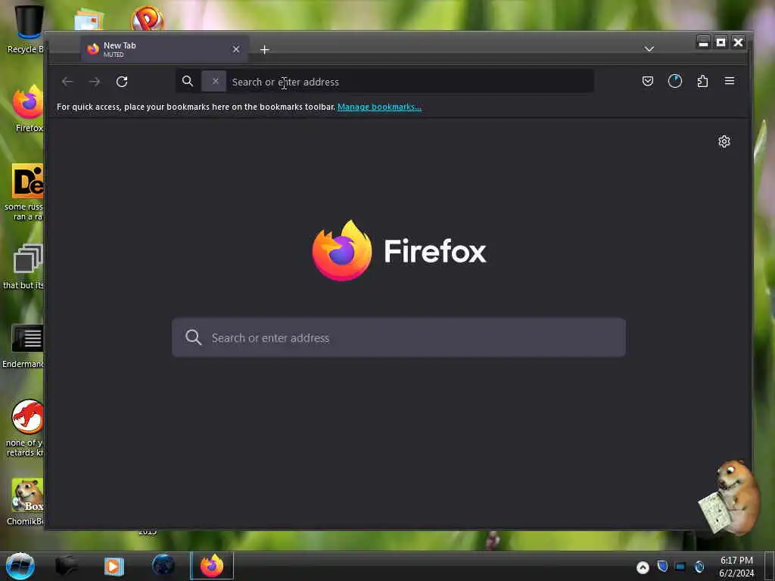Click the monitor tray icon
775x581 pixels.
coord(680,567)
